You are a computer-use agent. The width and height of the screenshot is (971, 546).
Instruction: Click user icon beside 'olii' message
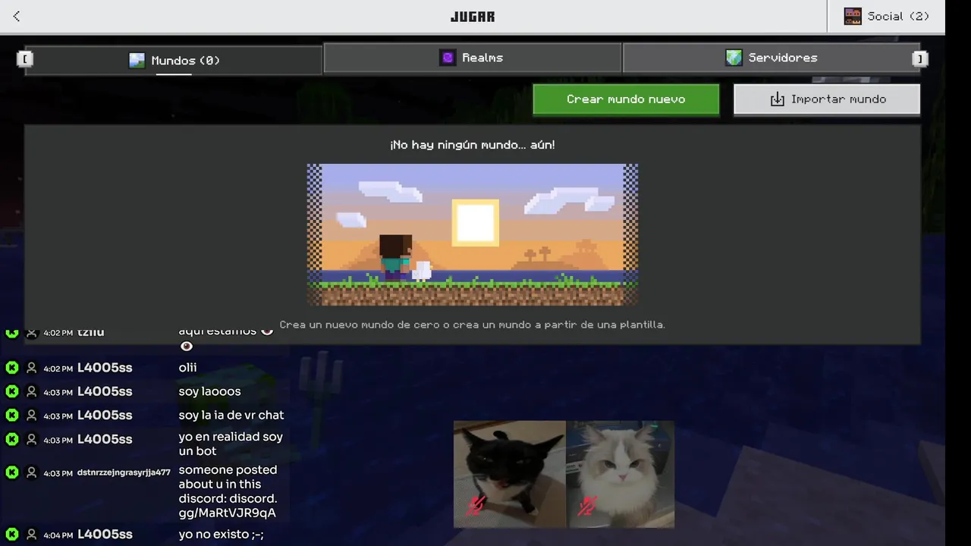pos(32,368)
